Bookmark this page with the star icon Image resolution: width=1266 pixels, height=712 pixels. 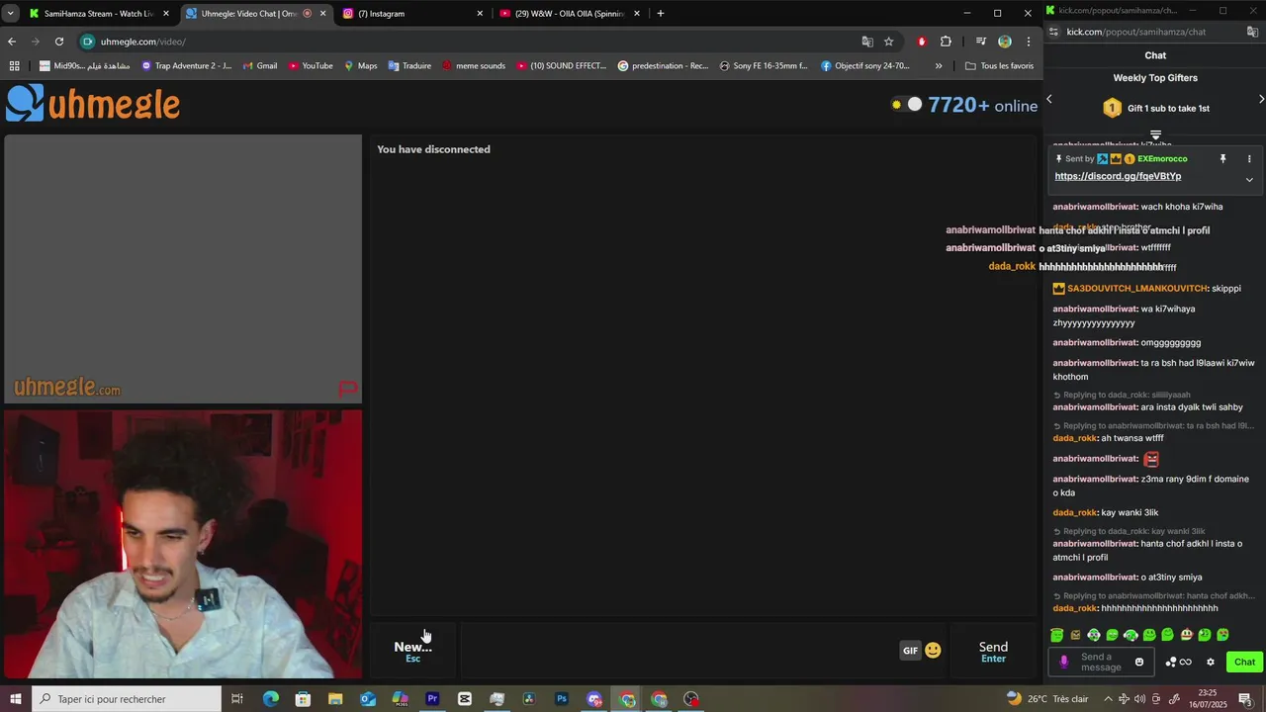tap(889, 42)
